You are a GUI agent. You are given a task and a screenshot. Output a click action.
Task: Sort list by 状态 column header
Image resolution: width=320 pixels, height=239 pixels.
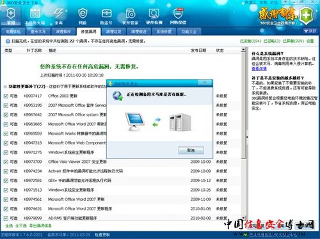click(x=220, y=50)
